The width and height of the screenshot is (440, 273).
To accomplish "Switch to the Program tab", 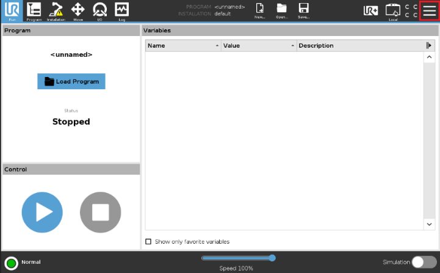I will coord(34,11).
